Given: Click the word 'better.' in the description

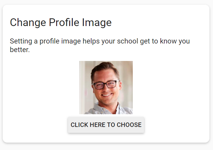Looking at the screenshot, I should point(20,50).
